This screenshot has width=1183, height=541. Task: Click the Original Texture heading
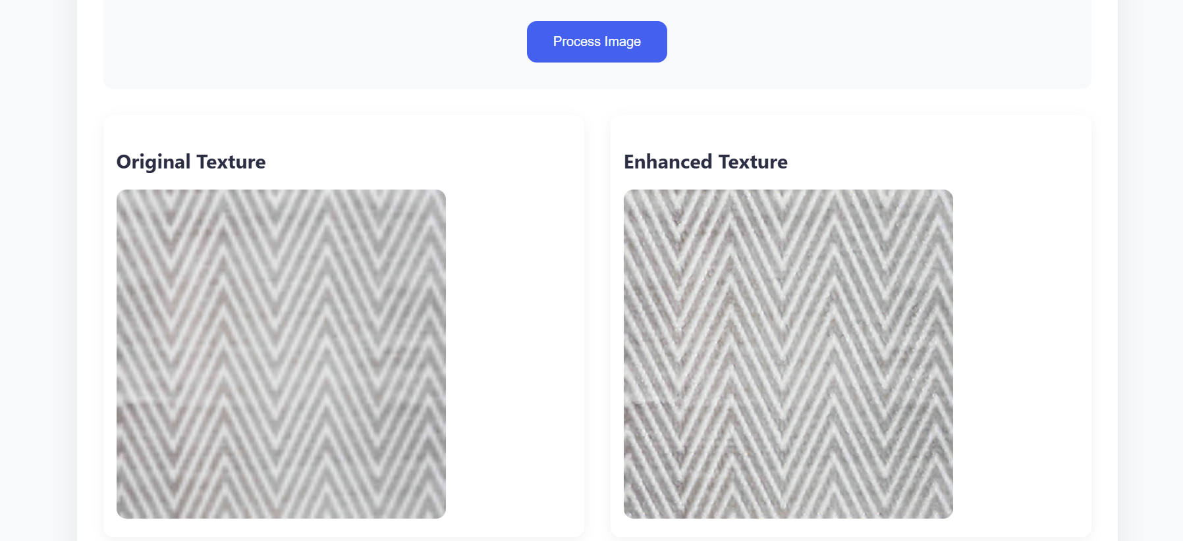[x=191, y=162]
